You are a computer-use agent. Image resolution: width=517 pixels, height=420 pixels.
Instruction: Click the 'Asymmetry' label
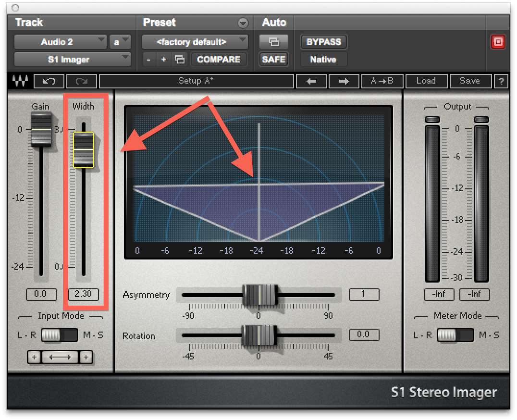pyautogui.click(x=147, y=295)
